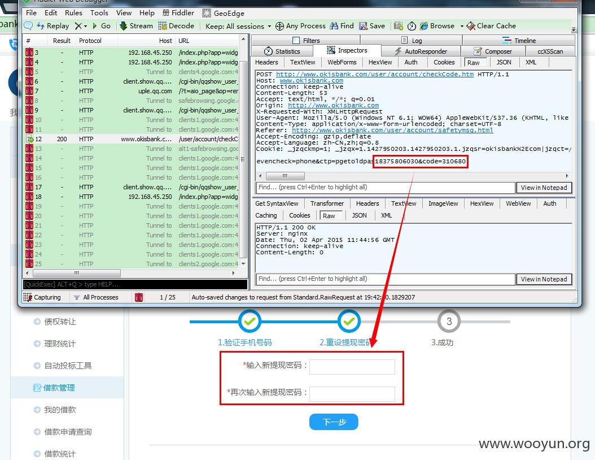
Task: Open the Edit menu
Action: (51, 13)
